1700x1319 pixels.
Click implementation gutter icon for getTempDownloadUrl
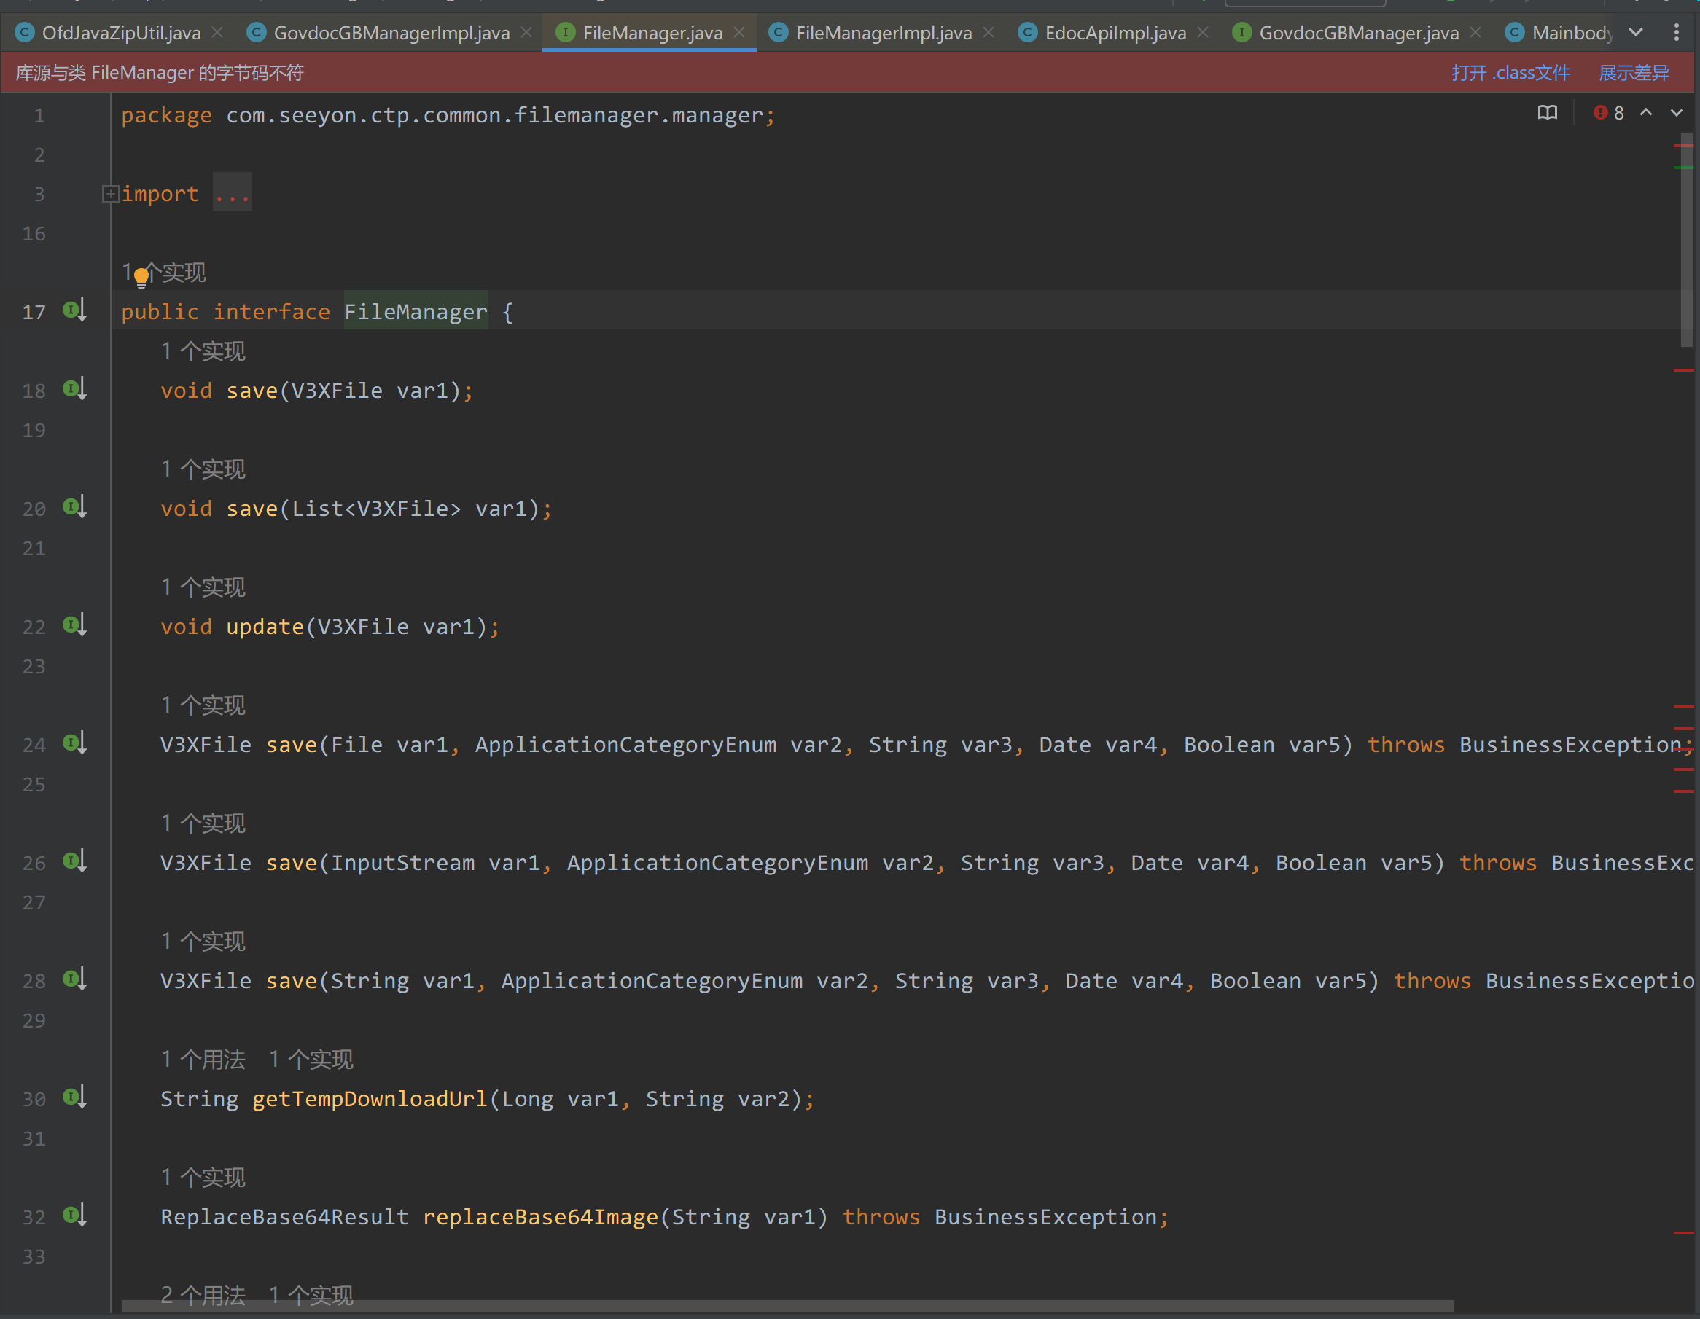(x=74, y=1098)
